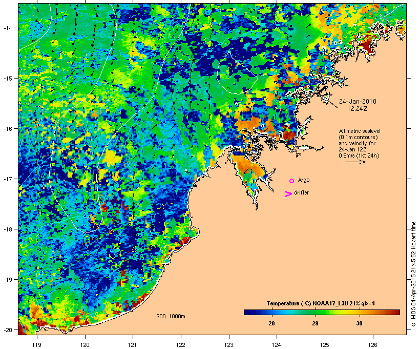The image size is (420, 349).
Task: Click the dark red end of temperature colorbar
Action: coord(397,312)
